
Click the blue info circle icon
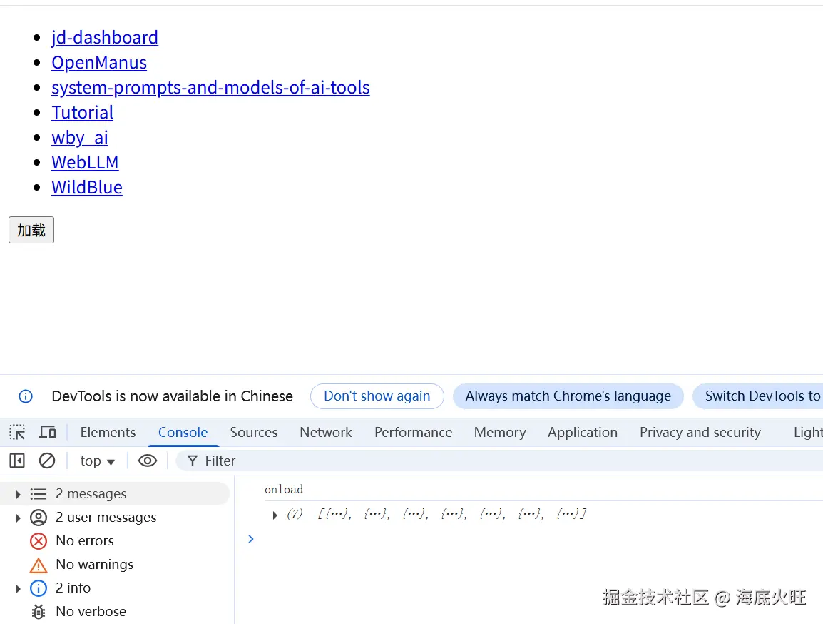tap(39, 588)
